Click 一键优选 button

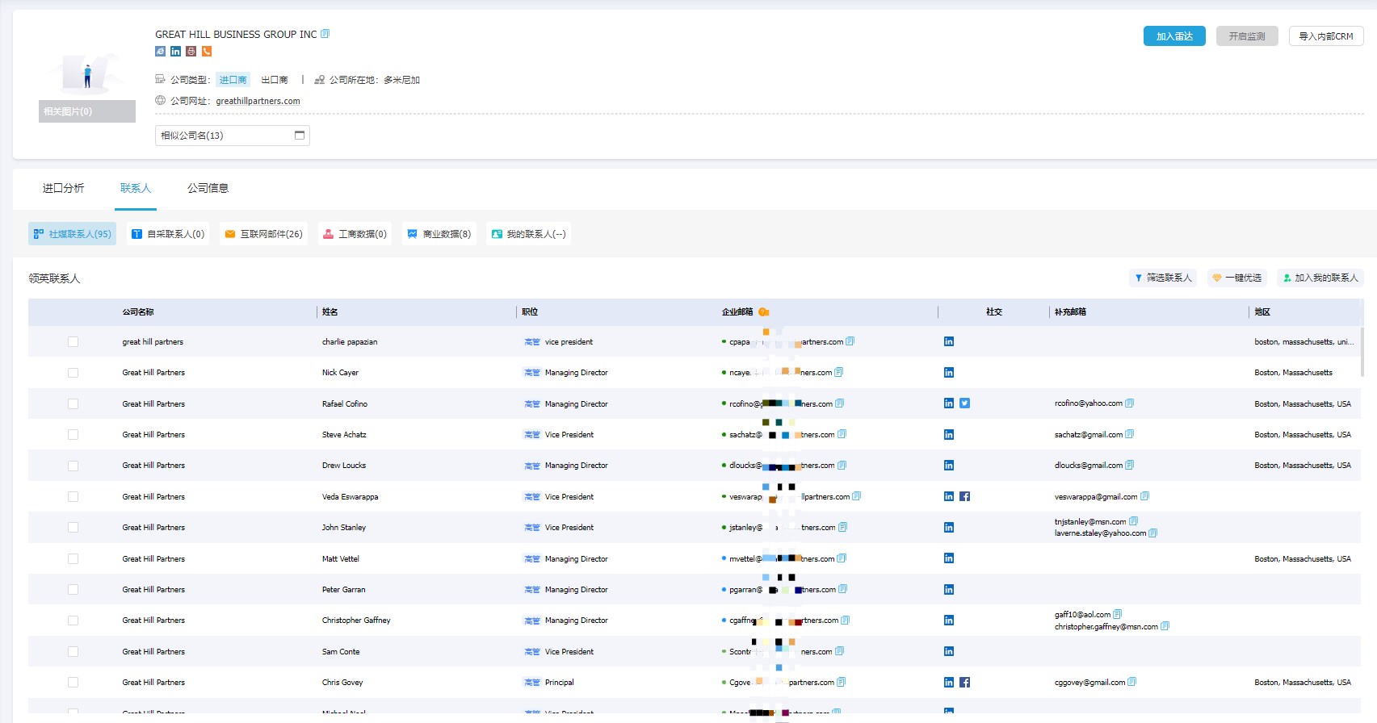pos(1237,278)
